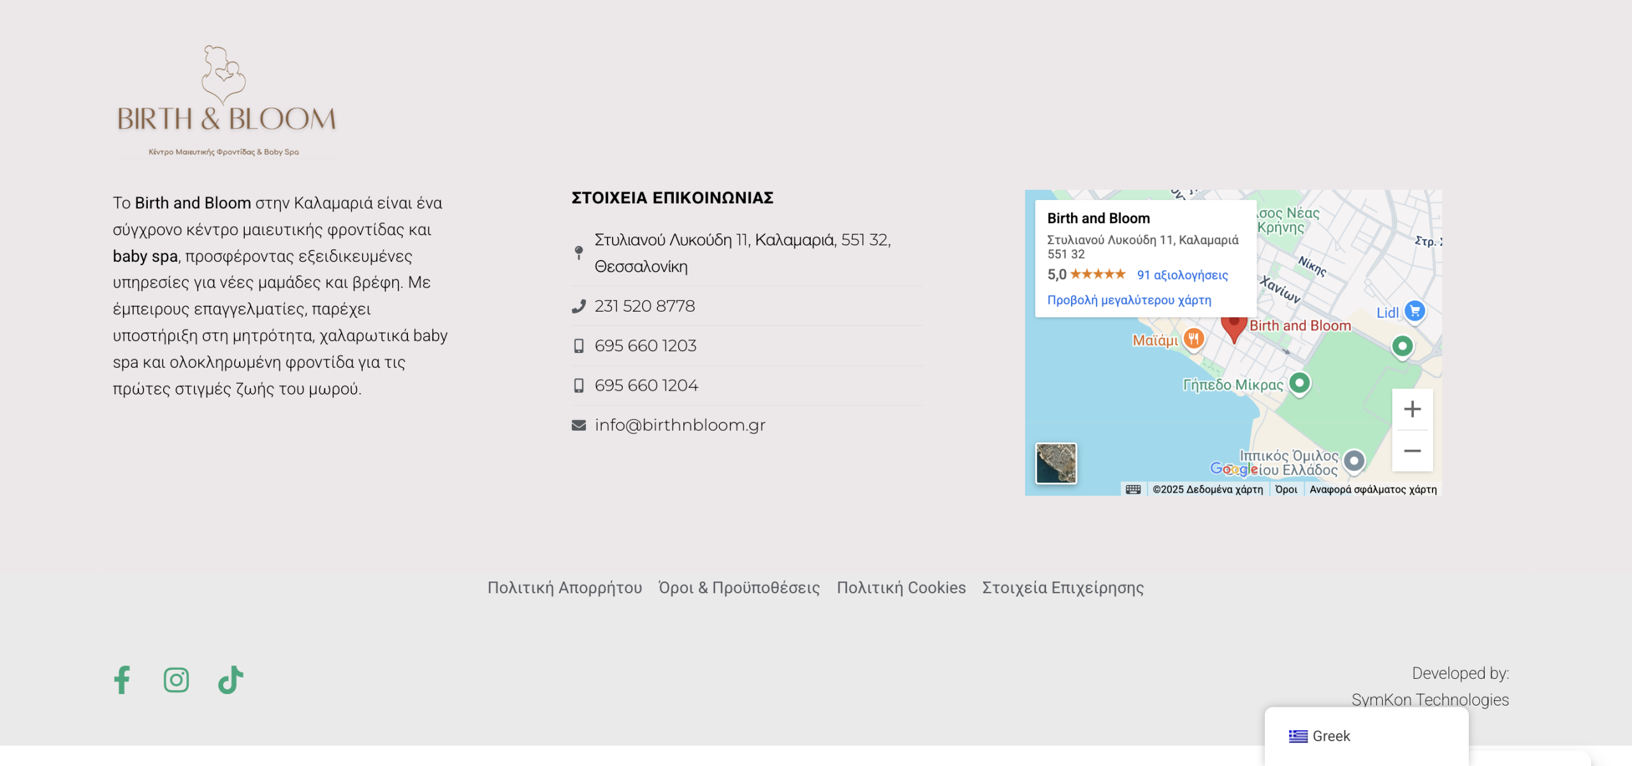
Task: Switch map to satellite view thumbnail
Action: tap(1056, 463)
